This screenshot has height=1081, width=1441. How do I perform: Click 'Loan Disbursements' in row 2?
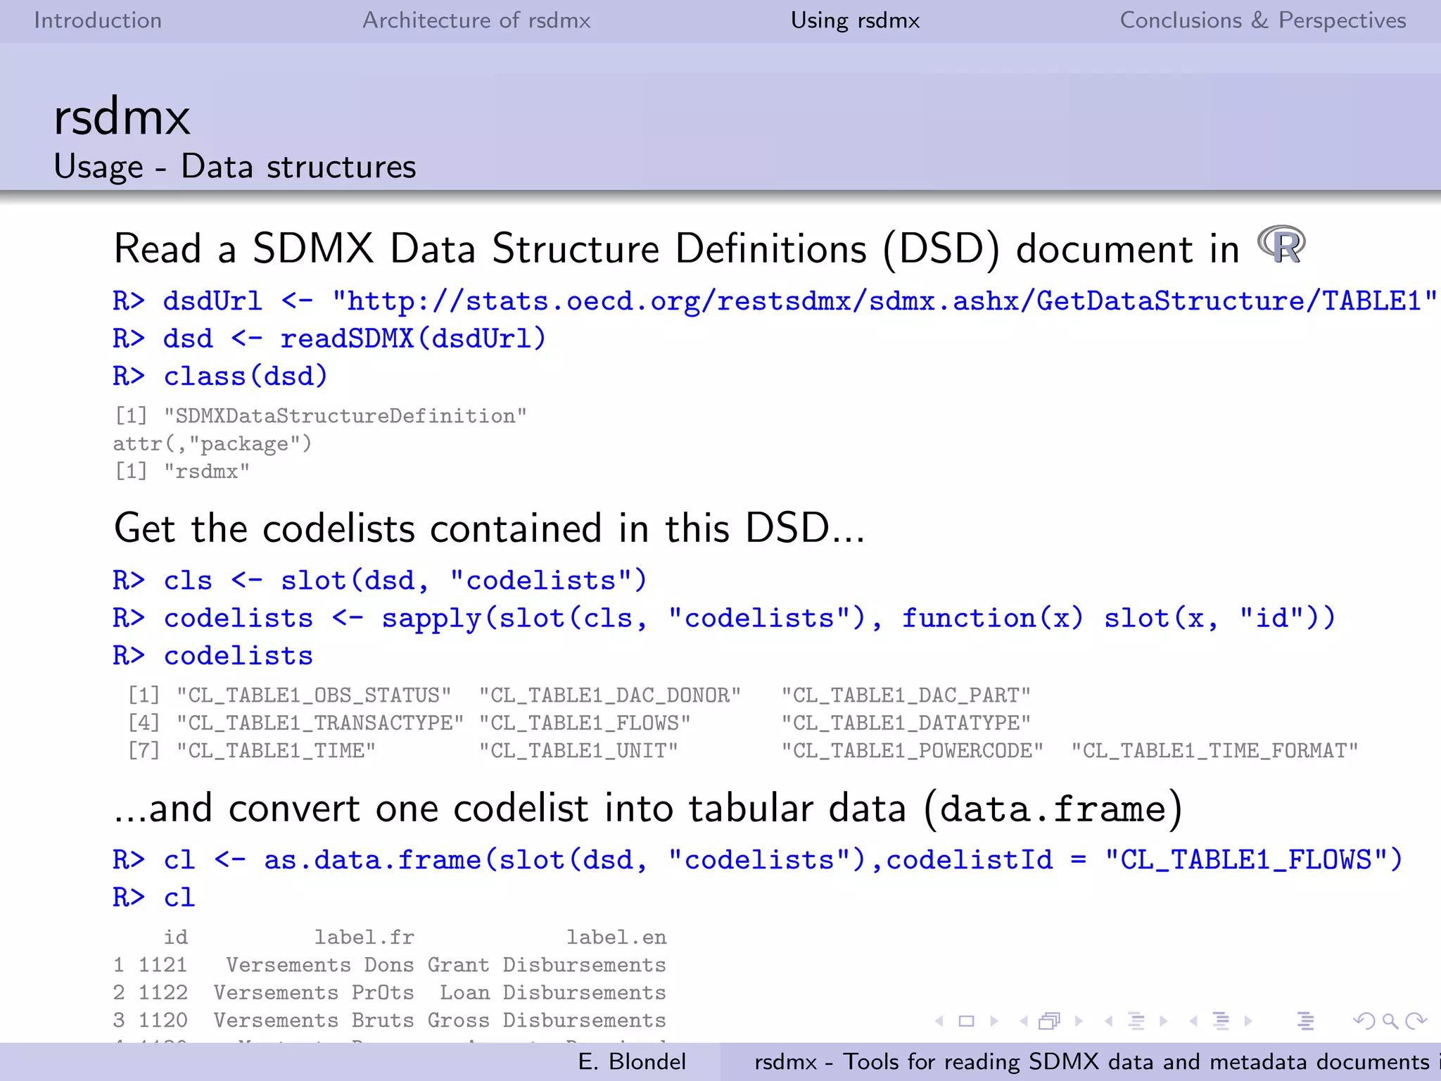coord(553,992)
